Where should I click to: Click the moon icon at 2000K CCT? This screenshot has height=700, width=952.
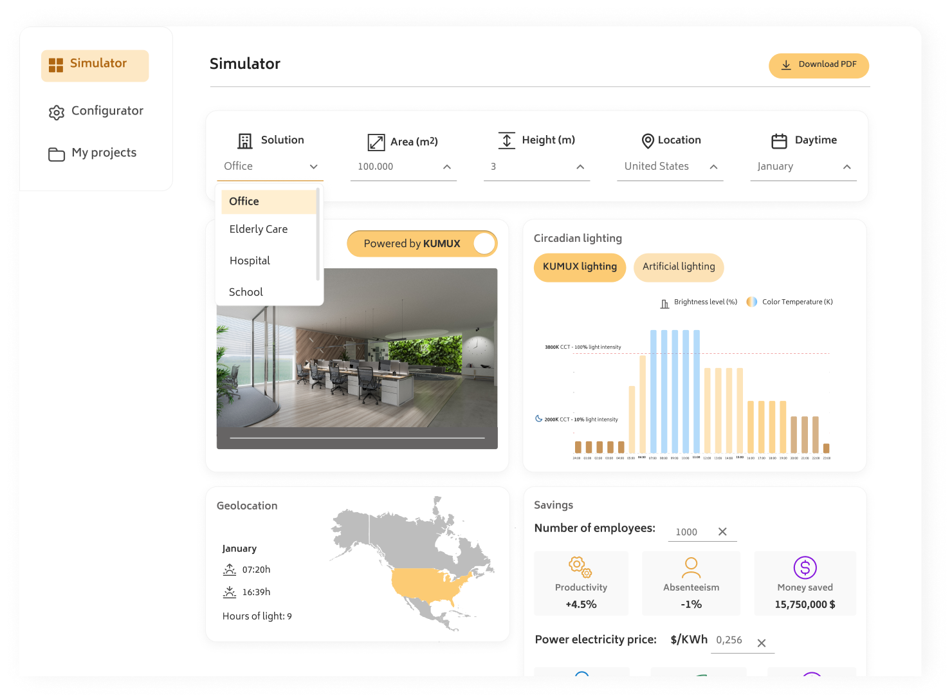pos(538,418)
